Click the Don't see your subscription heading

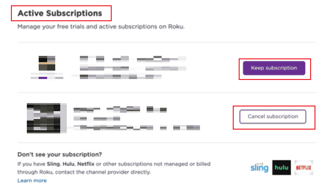59,154
